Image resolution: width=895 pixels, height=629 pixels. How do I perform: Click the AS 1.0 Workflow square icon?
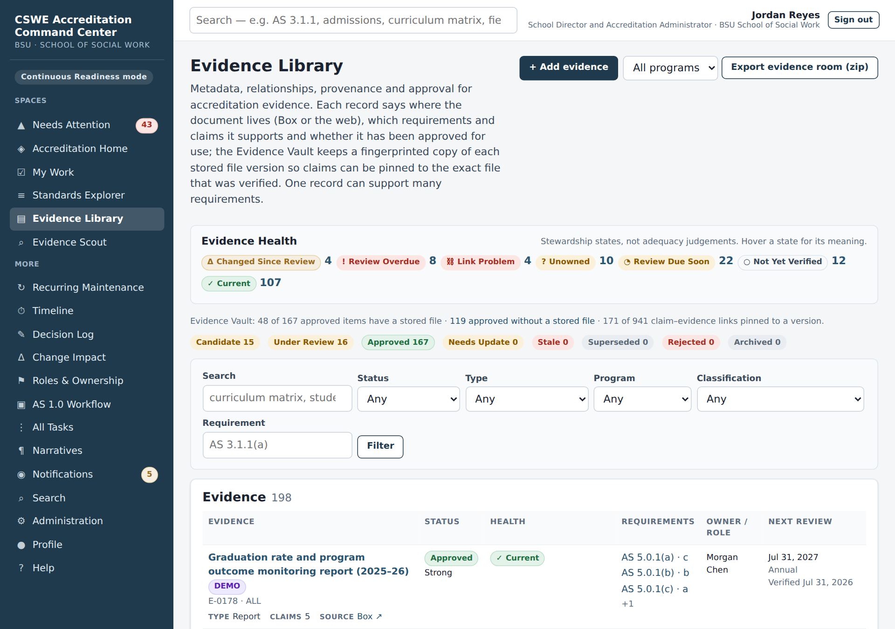tap(21, 404)
